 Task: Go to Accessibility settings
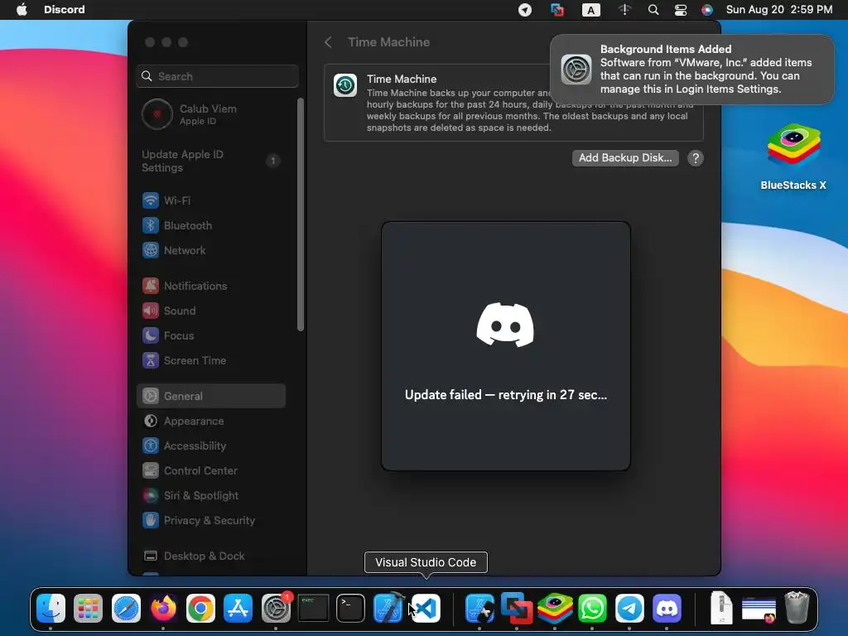pyautogui.click(x=211, y=446)
